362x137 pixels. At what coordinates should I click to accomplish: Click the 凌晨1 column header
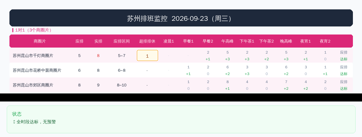(169, 41)
